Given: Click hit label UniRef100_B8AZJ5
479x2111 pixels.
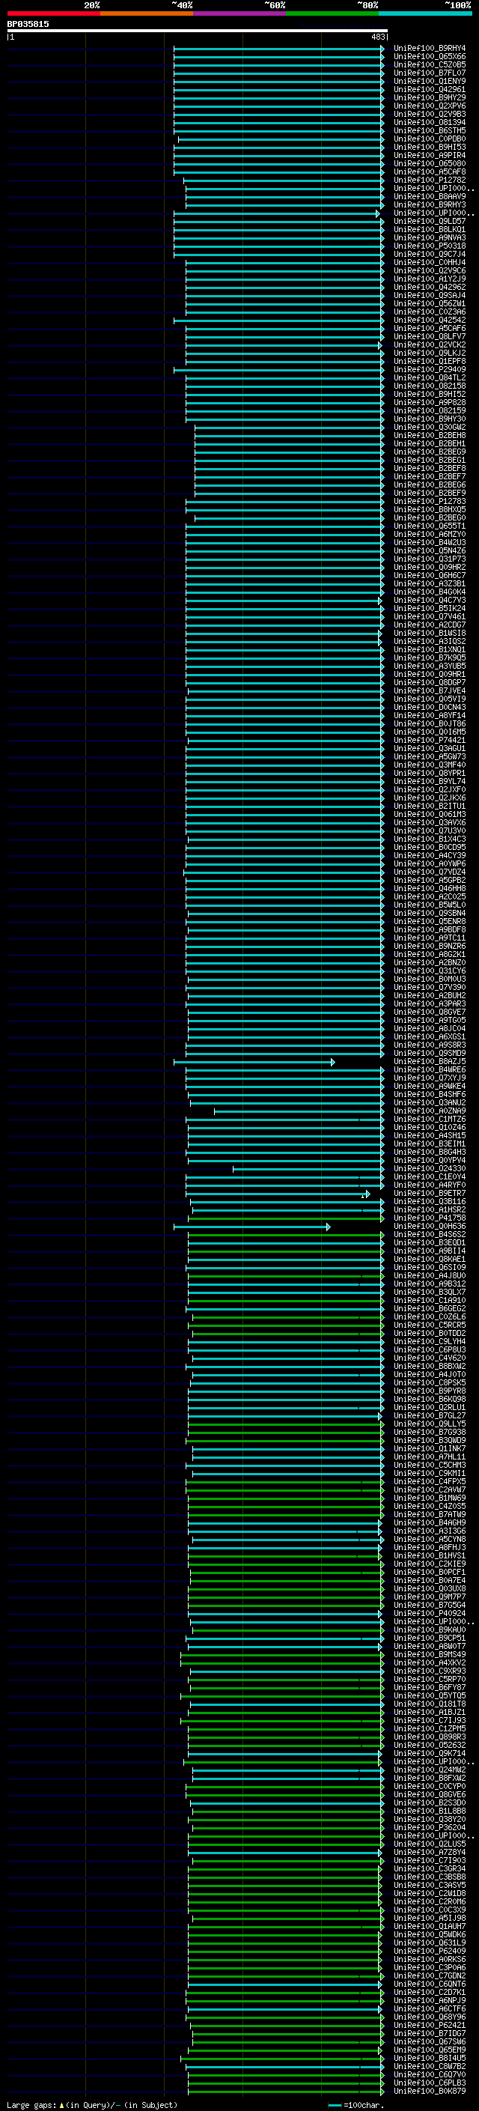Looking at the screenshot, I should (430, 1061).
